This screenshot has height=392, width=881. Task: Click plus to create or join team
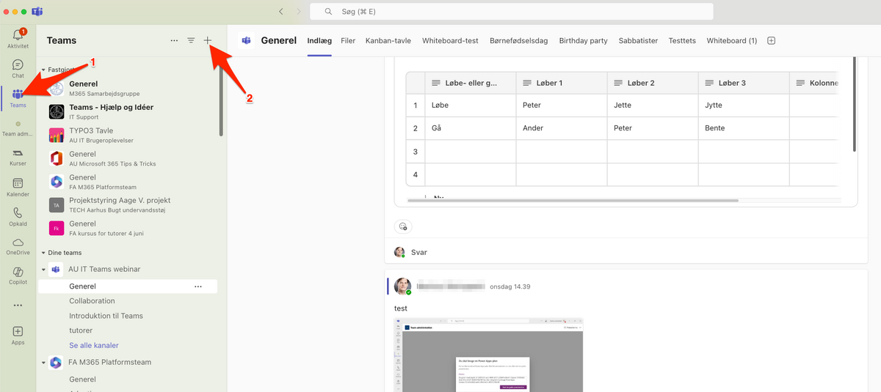(x=208, y=40)
